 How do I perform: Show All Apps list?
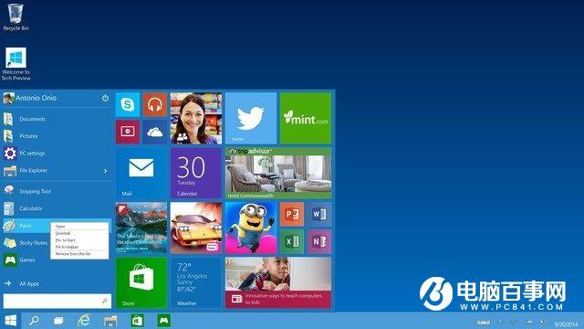pyautogui.click(x=56, y=284)
